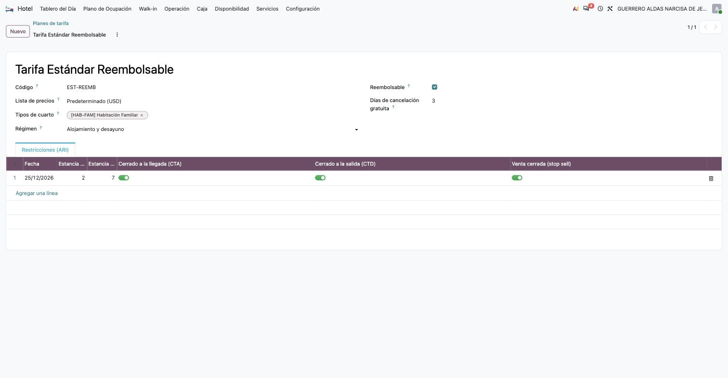The image size is (728, 378).
Task: Show help tooltip for Régimen
Action: (x=40, y=127)
